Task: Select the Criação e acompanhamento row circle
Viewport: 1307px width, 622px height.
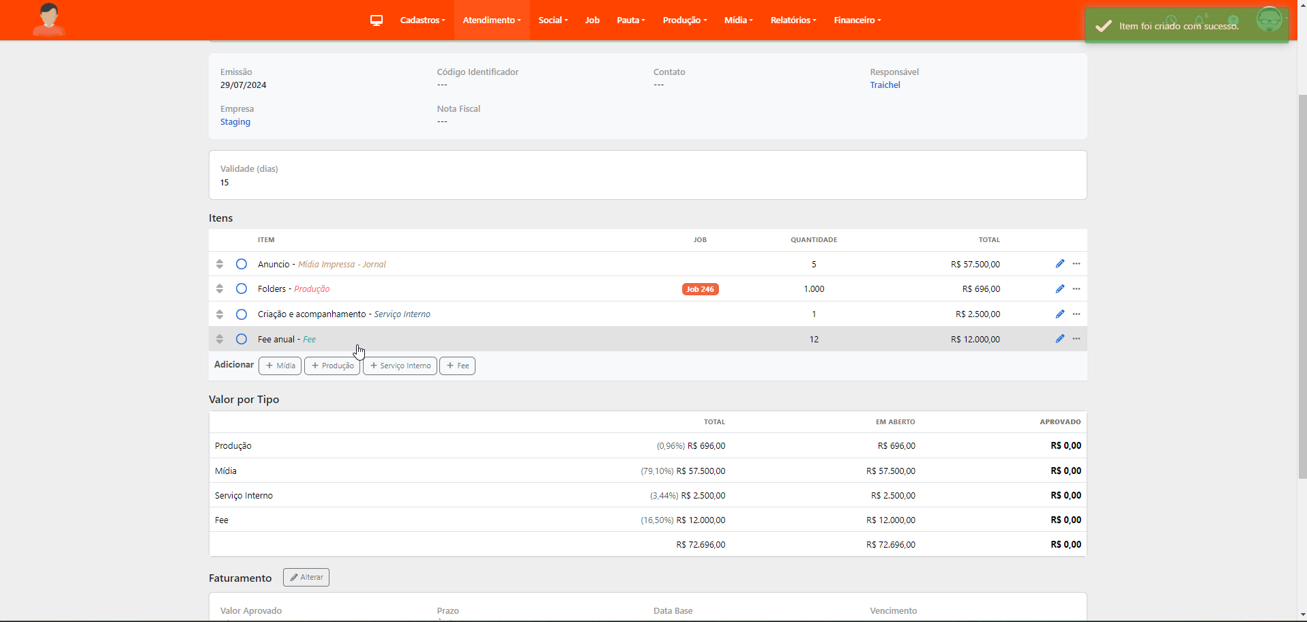Action: point(241,314)
